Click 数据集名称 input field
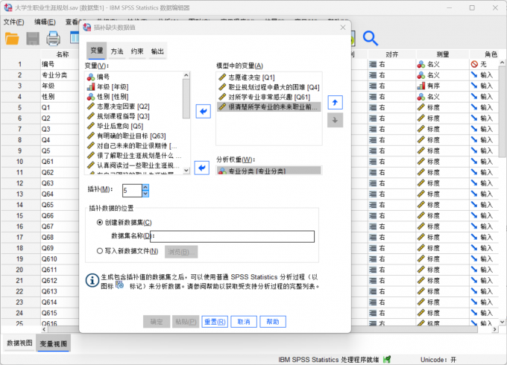 (232, 236)
